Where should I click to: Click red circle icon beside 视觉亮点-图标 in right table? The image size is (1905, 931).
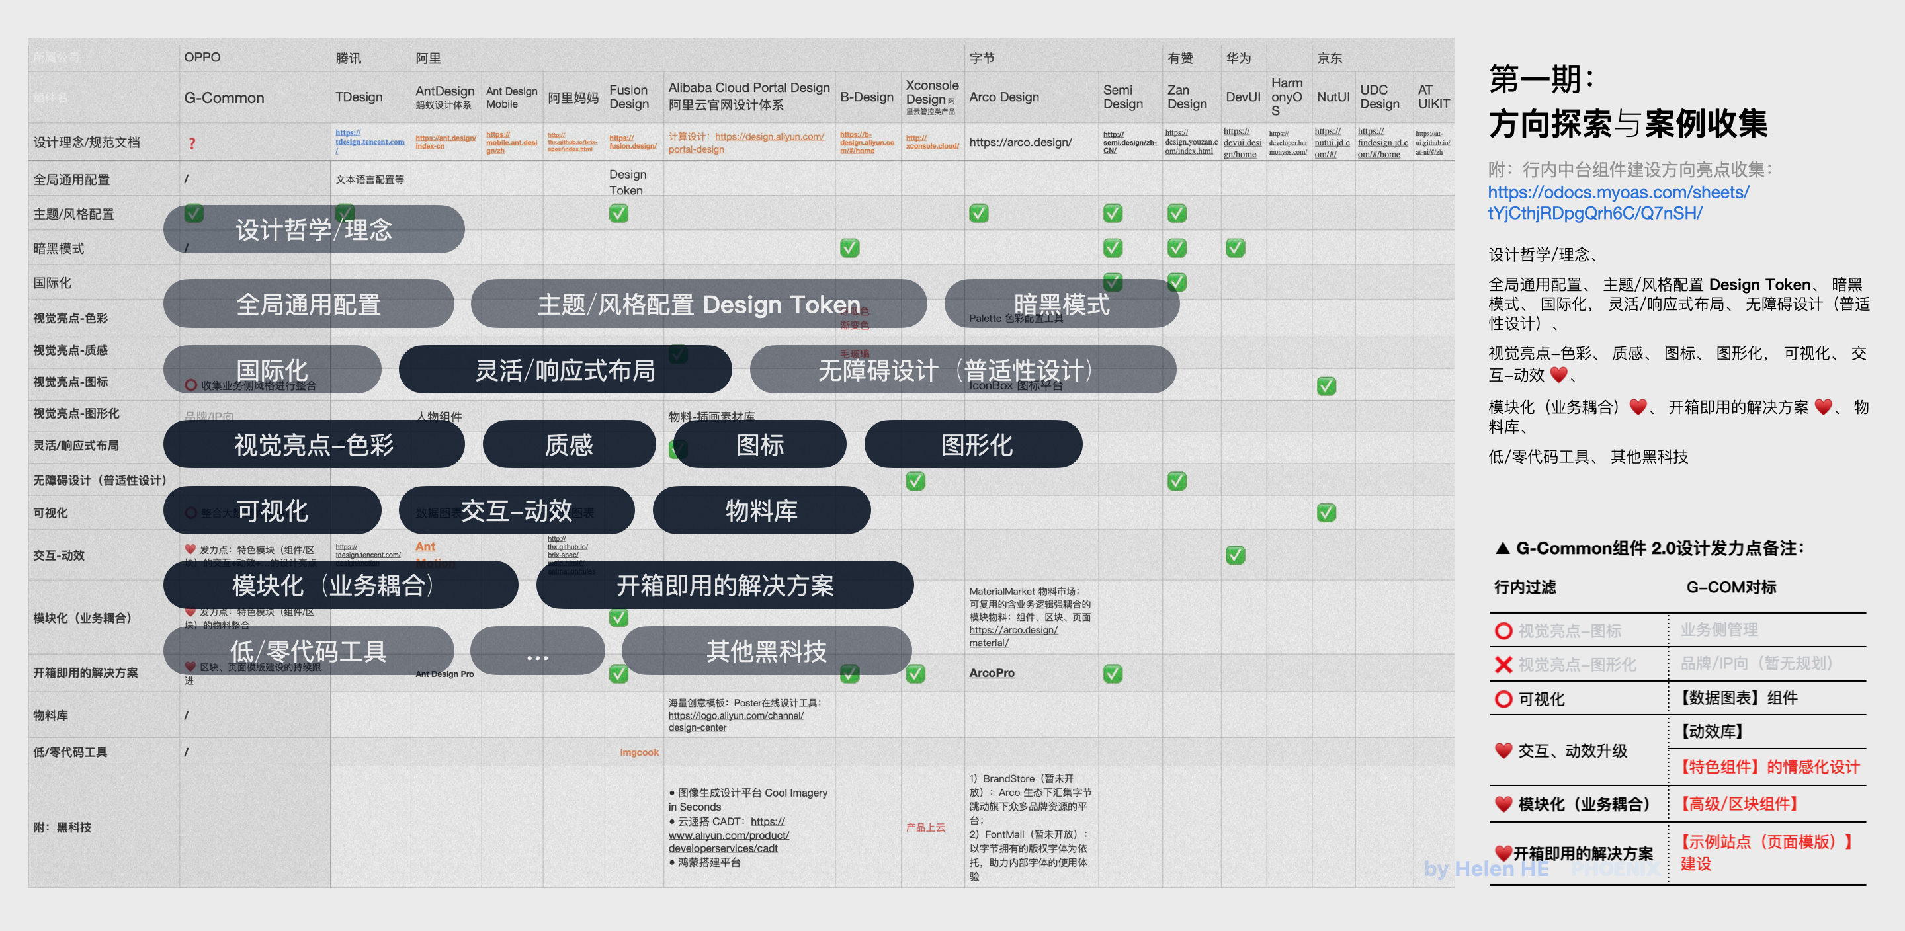point(1503,631)
